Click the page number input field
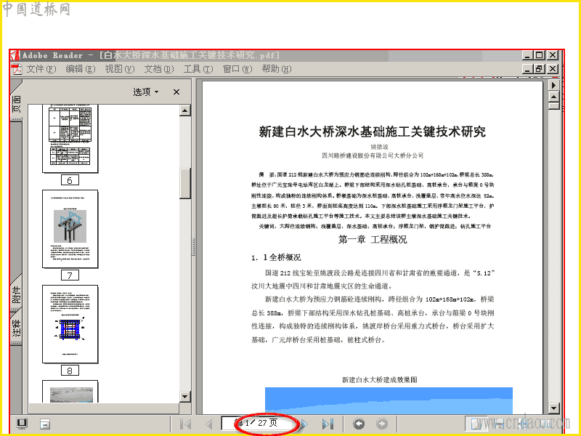Image resolution: width=581 pixels, height=436 pixels. (x=258, y=423)
